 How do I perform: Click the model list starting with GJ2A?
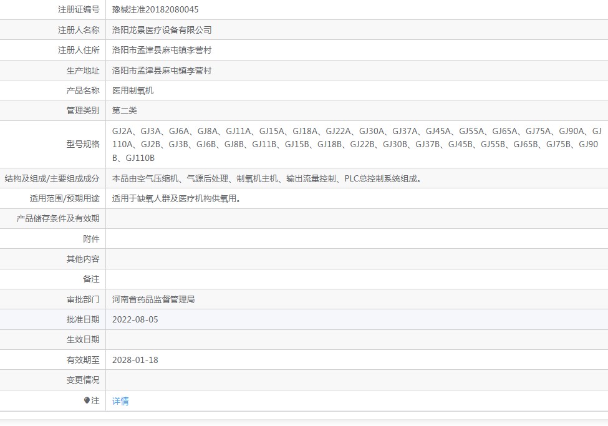coord(357,144)
